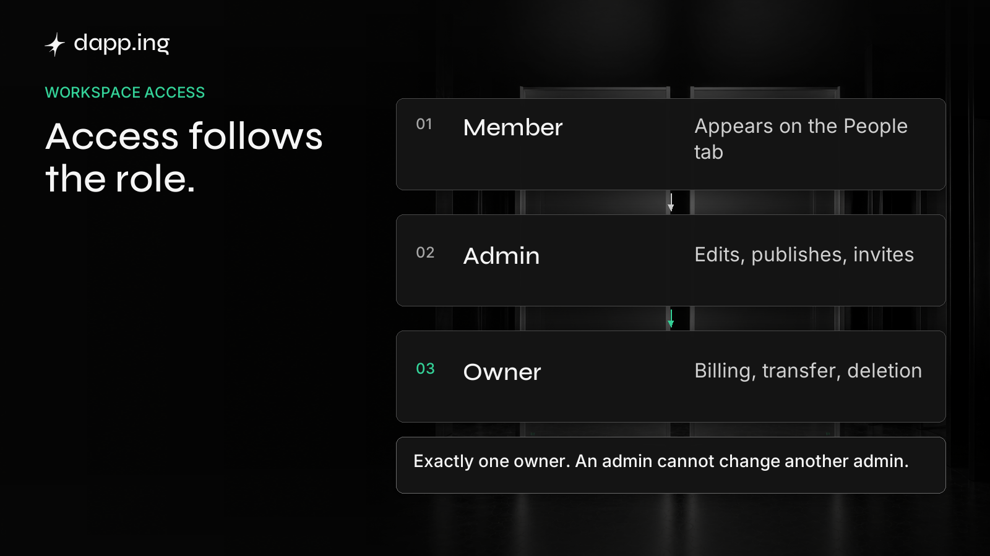Click the dapp.ing brand name text
990x556 pixels.
pyautogui.click(x=121, y=43)
